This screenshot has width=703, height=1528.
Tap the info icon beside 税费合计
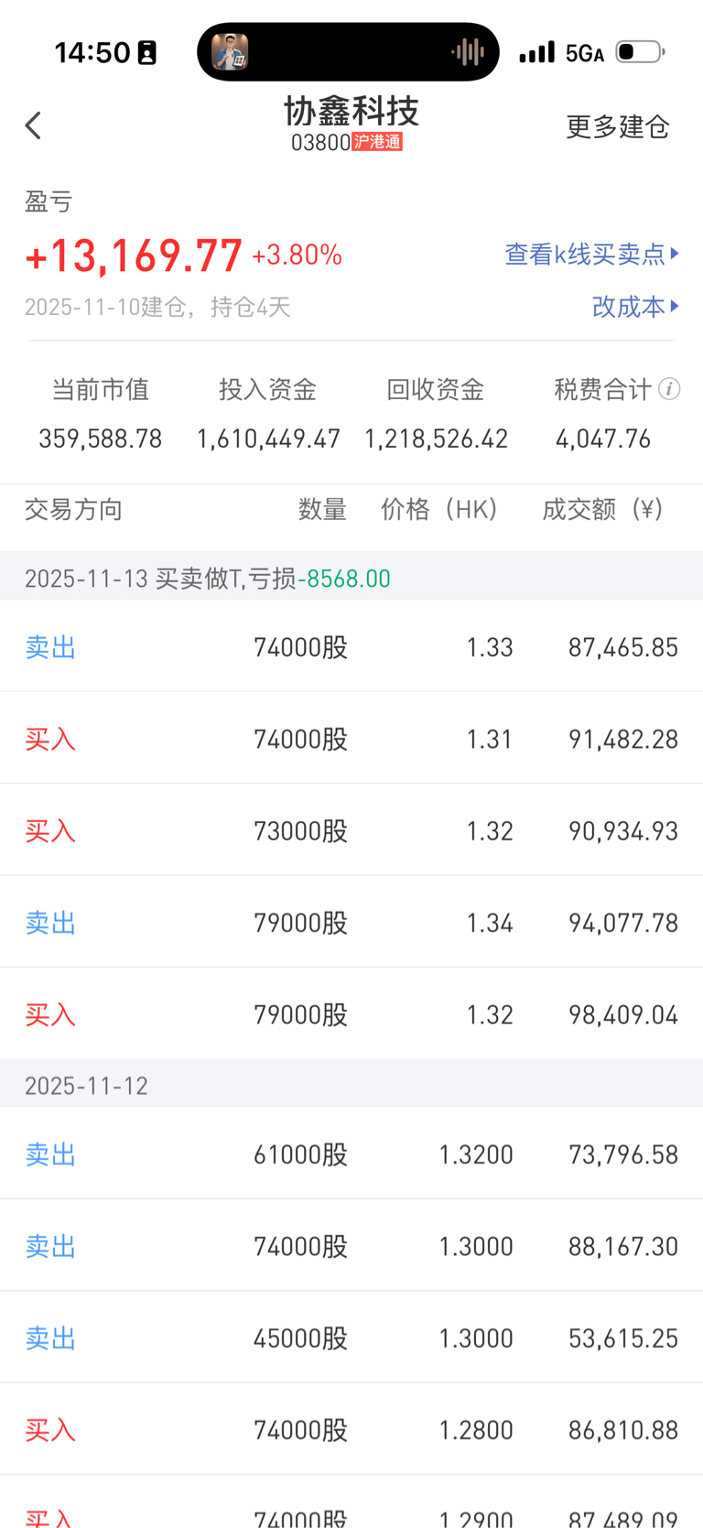[669, 389]
